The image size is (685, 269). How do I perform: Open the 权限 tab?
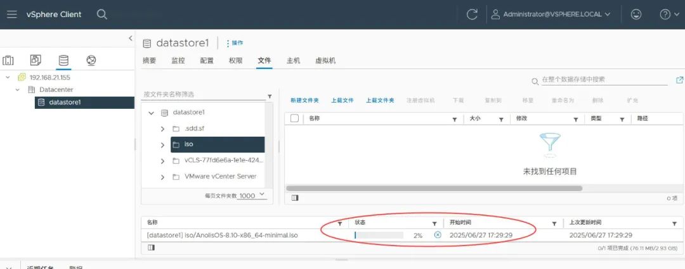(x=235, y=61)
